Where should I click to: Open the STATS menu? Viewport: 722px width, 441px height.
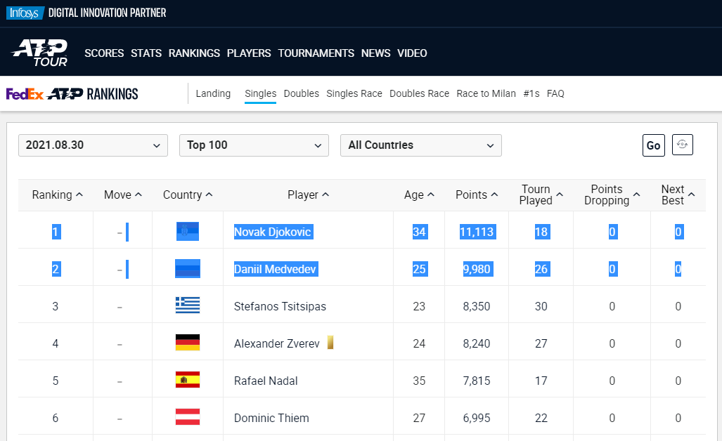[146, 53]
